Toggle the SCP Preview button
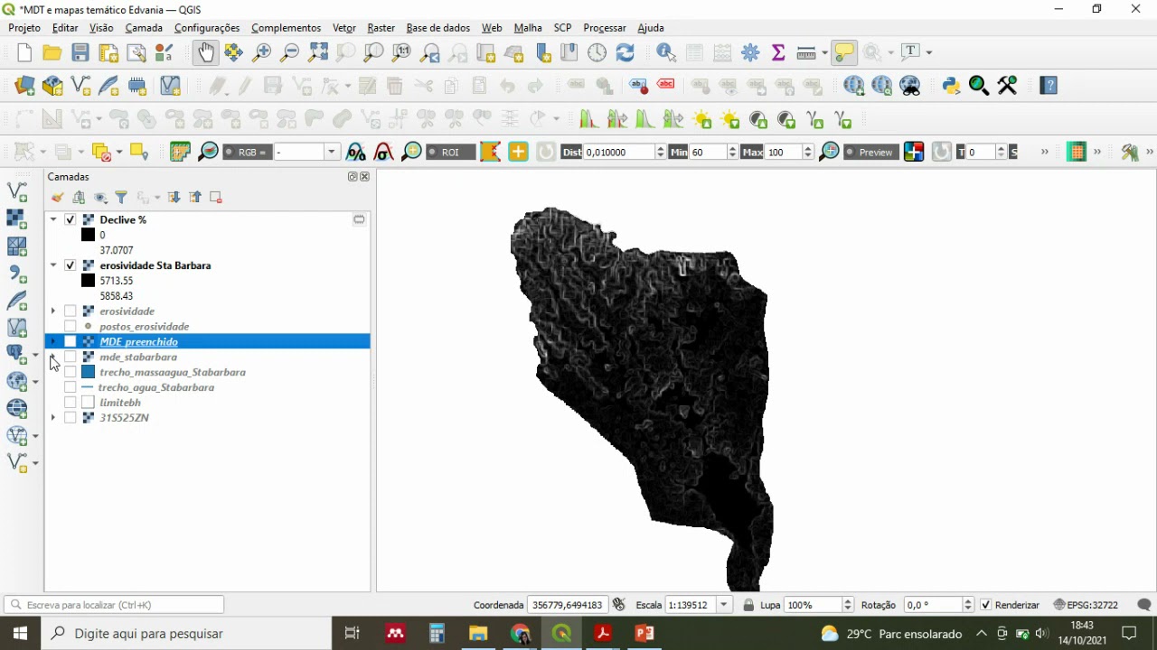1157x650 pixels. [870, 152]
